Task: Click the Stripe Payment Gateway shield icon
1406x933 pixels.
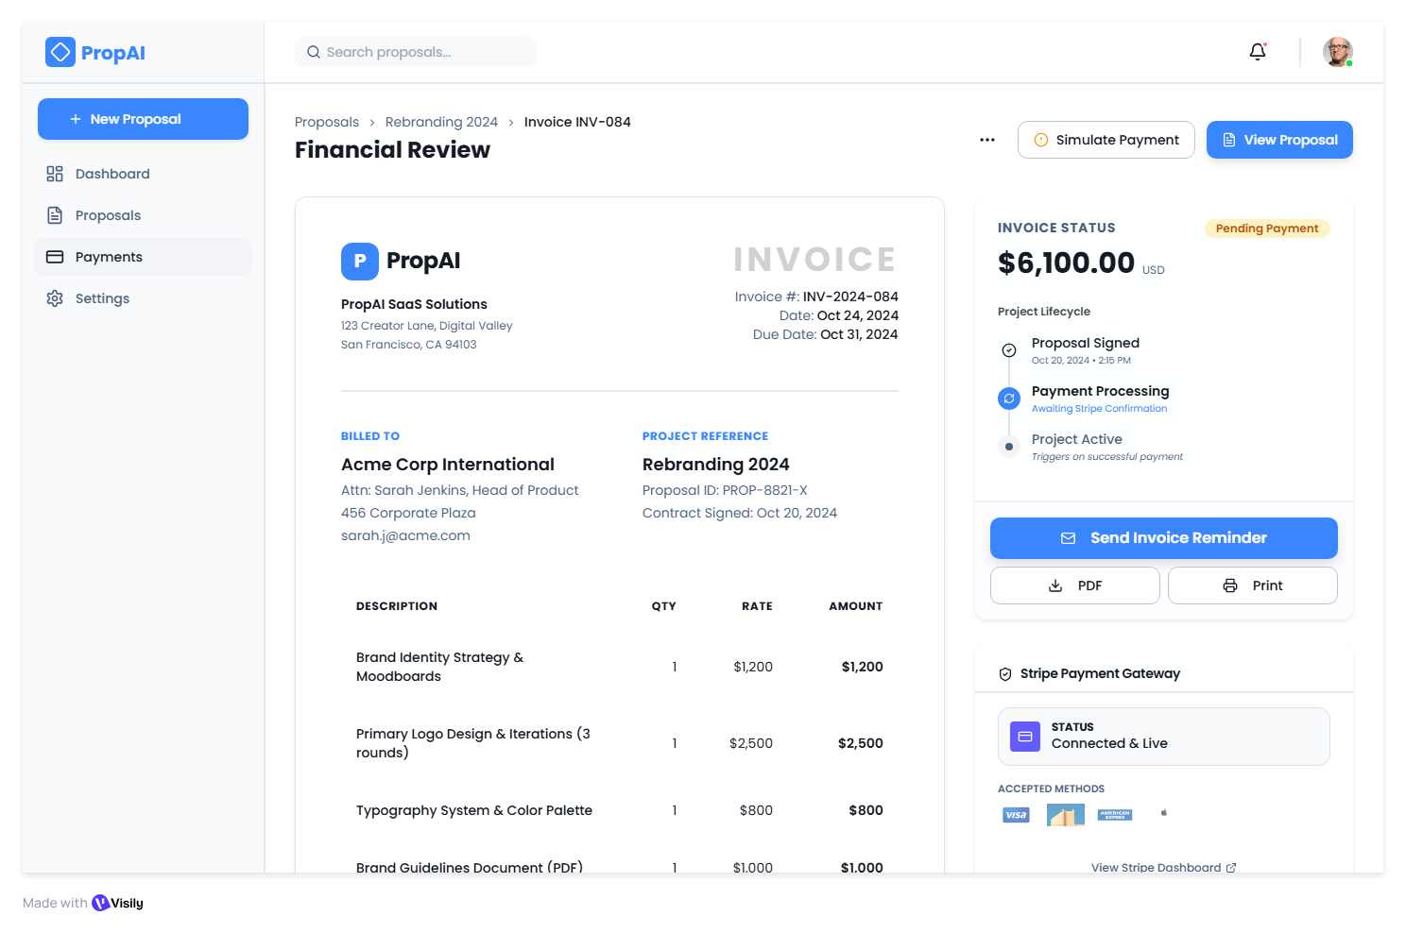Action: coord(1004,673)
